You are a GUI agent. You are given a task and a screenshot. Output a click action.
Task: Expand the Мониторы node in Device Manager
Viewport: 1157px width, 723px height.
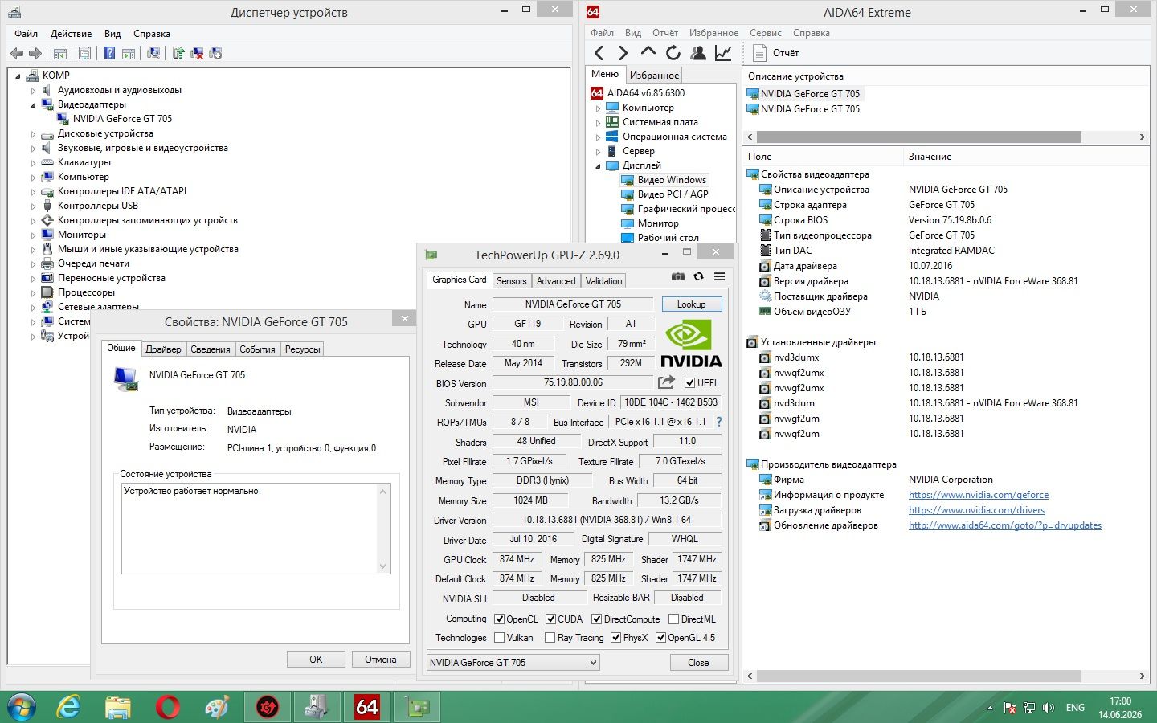[x=34, y=235]
